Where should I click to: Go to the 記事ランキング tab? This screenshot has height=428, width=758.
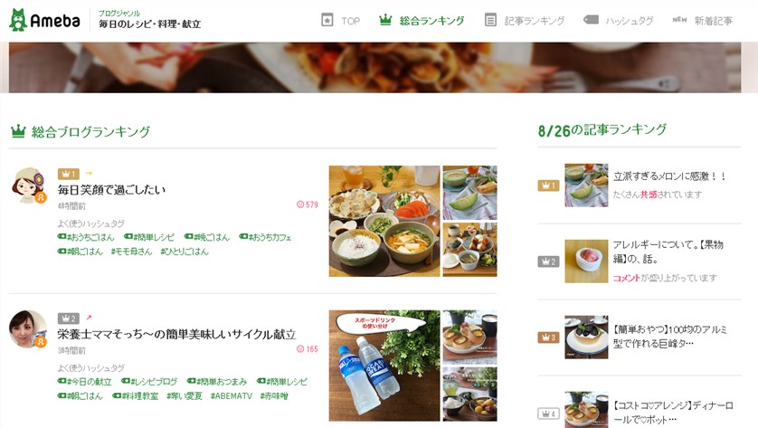point(525,21)
